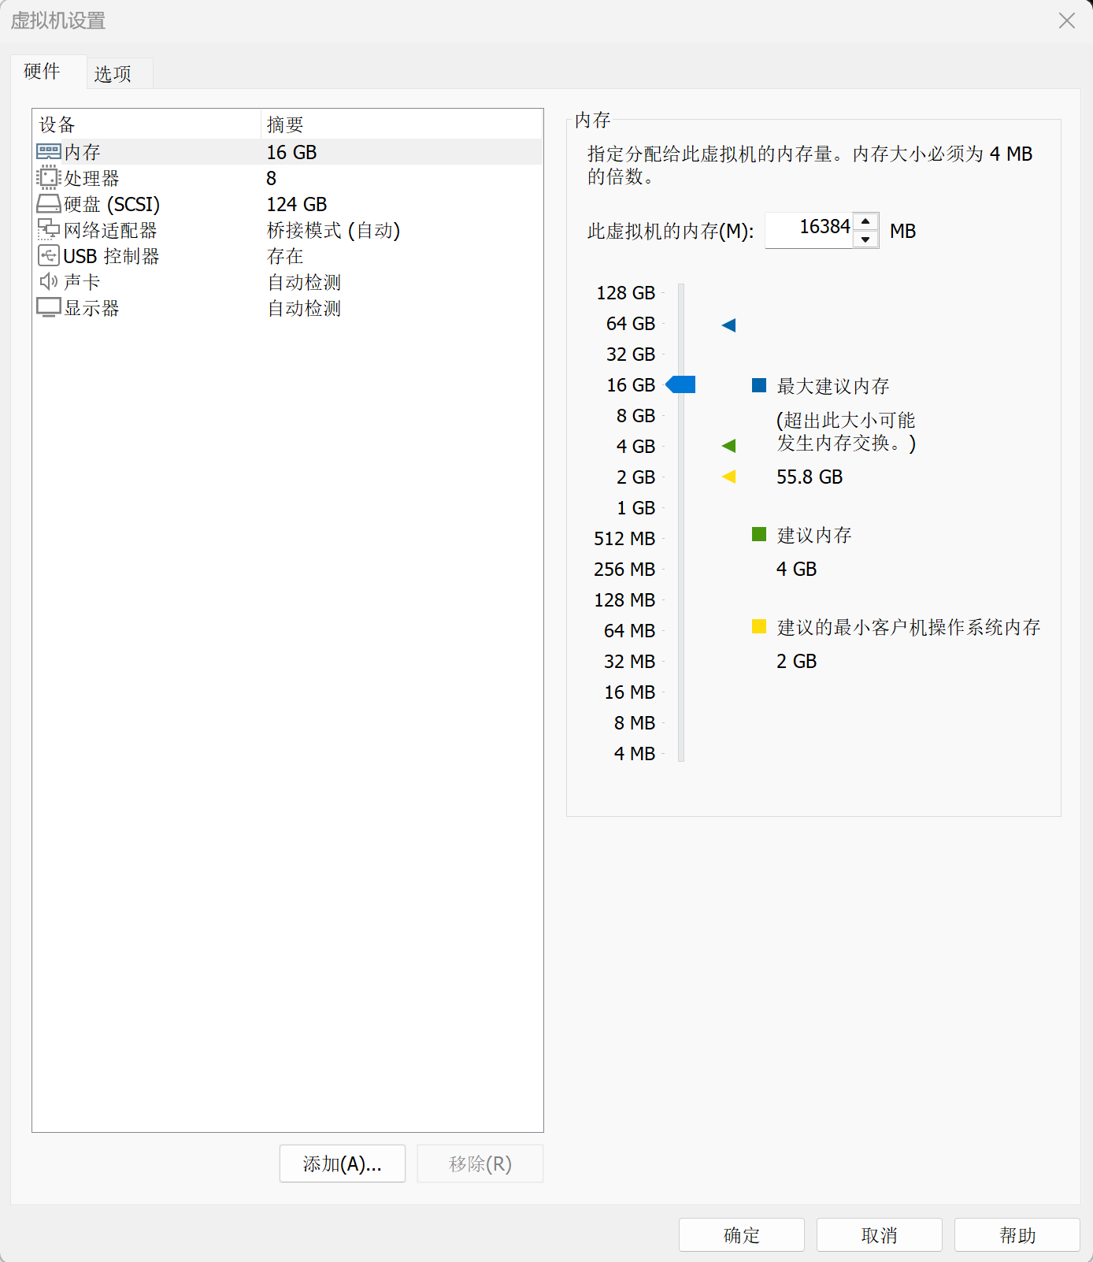Open the 硬件 (Hardware) tab
The image size is (1093, 1262).
[43, 72]
